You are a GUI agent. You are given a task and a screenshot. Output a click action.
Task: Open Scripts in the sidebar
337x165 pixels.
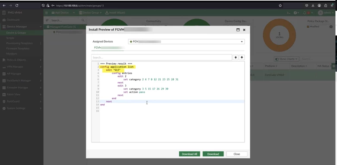10,38
